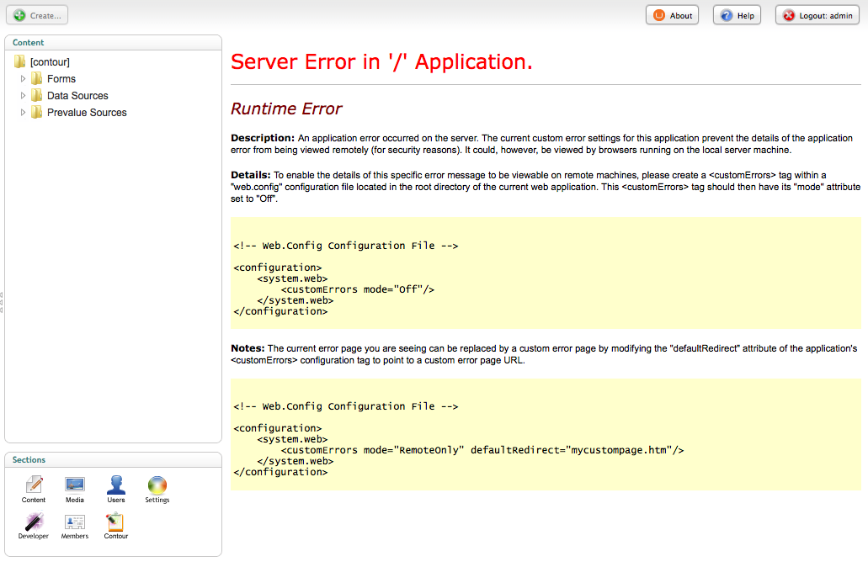Screen dimensions: 868x567
Task: Open the Contour section icon
Action: pos(116,522)
